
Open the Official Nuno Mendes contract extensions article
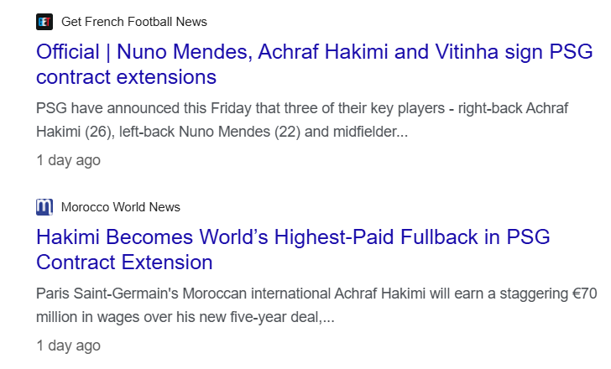[315, 65]
